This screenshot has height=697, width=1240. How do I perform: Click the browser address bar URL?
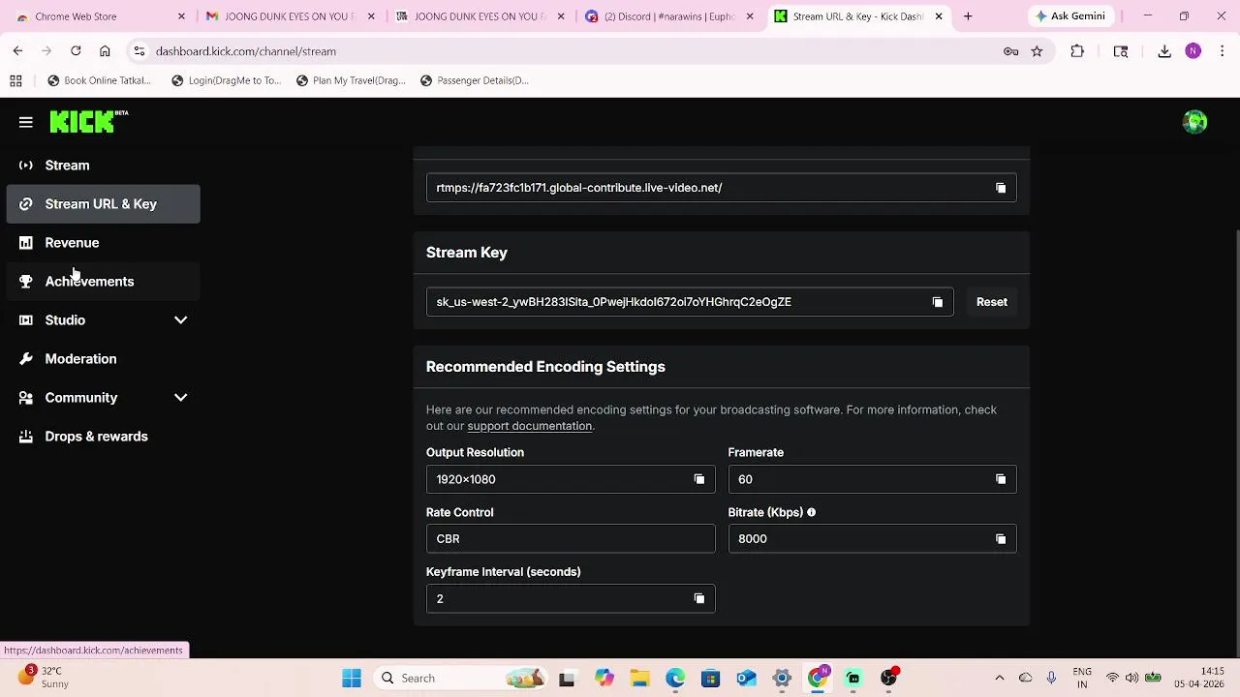pyautogui.click(x=246, y=51)
